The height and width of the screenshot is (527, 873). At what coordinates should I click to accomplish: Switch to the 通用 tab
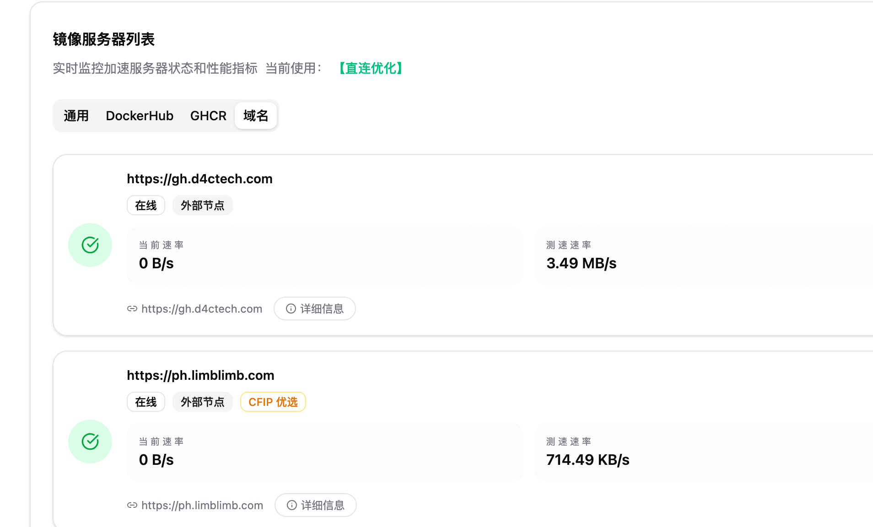[76, 116]
